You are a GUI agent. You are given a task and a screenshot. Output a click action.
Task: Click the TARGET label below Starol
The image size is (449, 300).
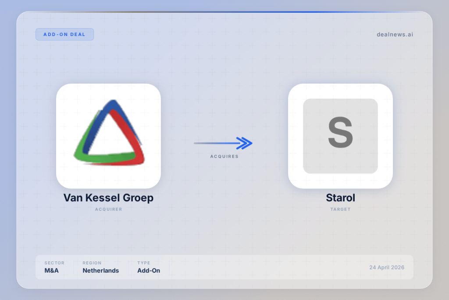[x=340, y=209]
